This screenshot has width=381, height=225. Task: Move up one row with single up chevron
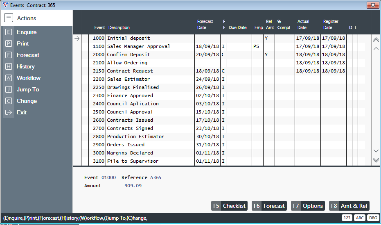pyautogui.click(x=376, y=48)
